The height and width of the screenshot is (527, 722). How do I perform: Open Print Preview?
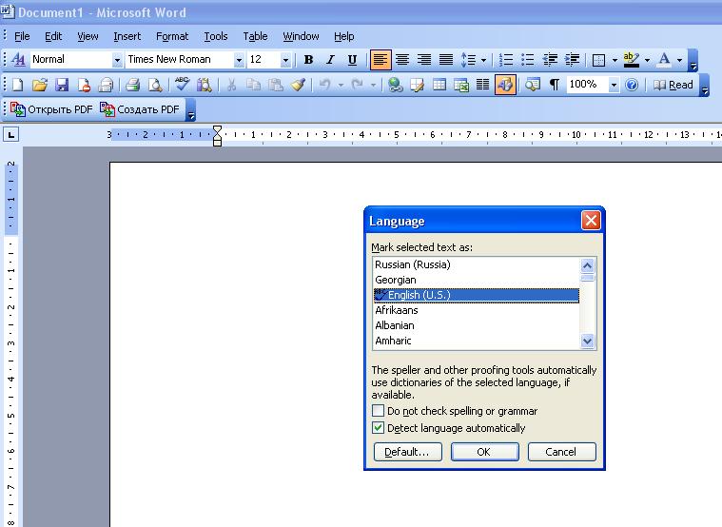[155, 85]
